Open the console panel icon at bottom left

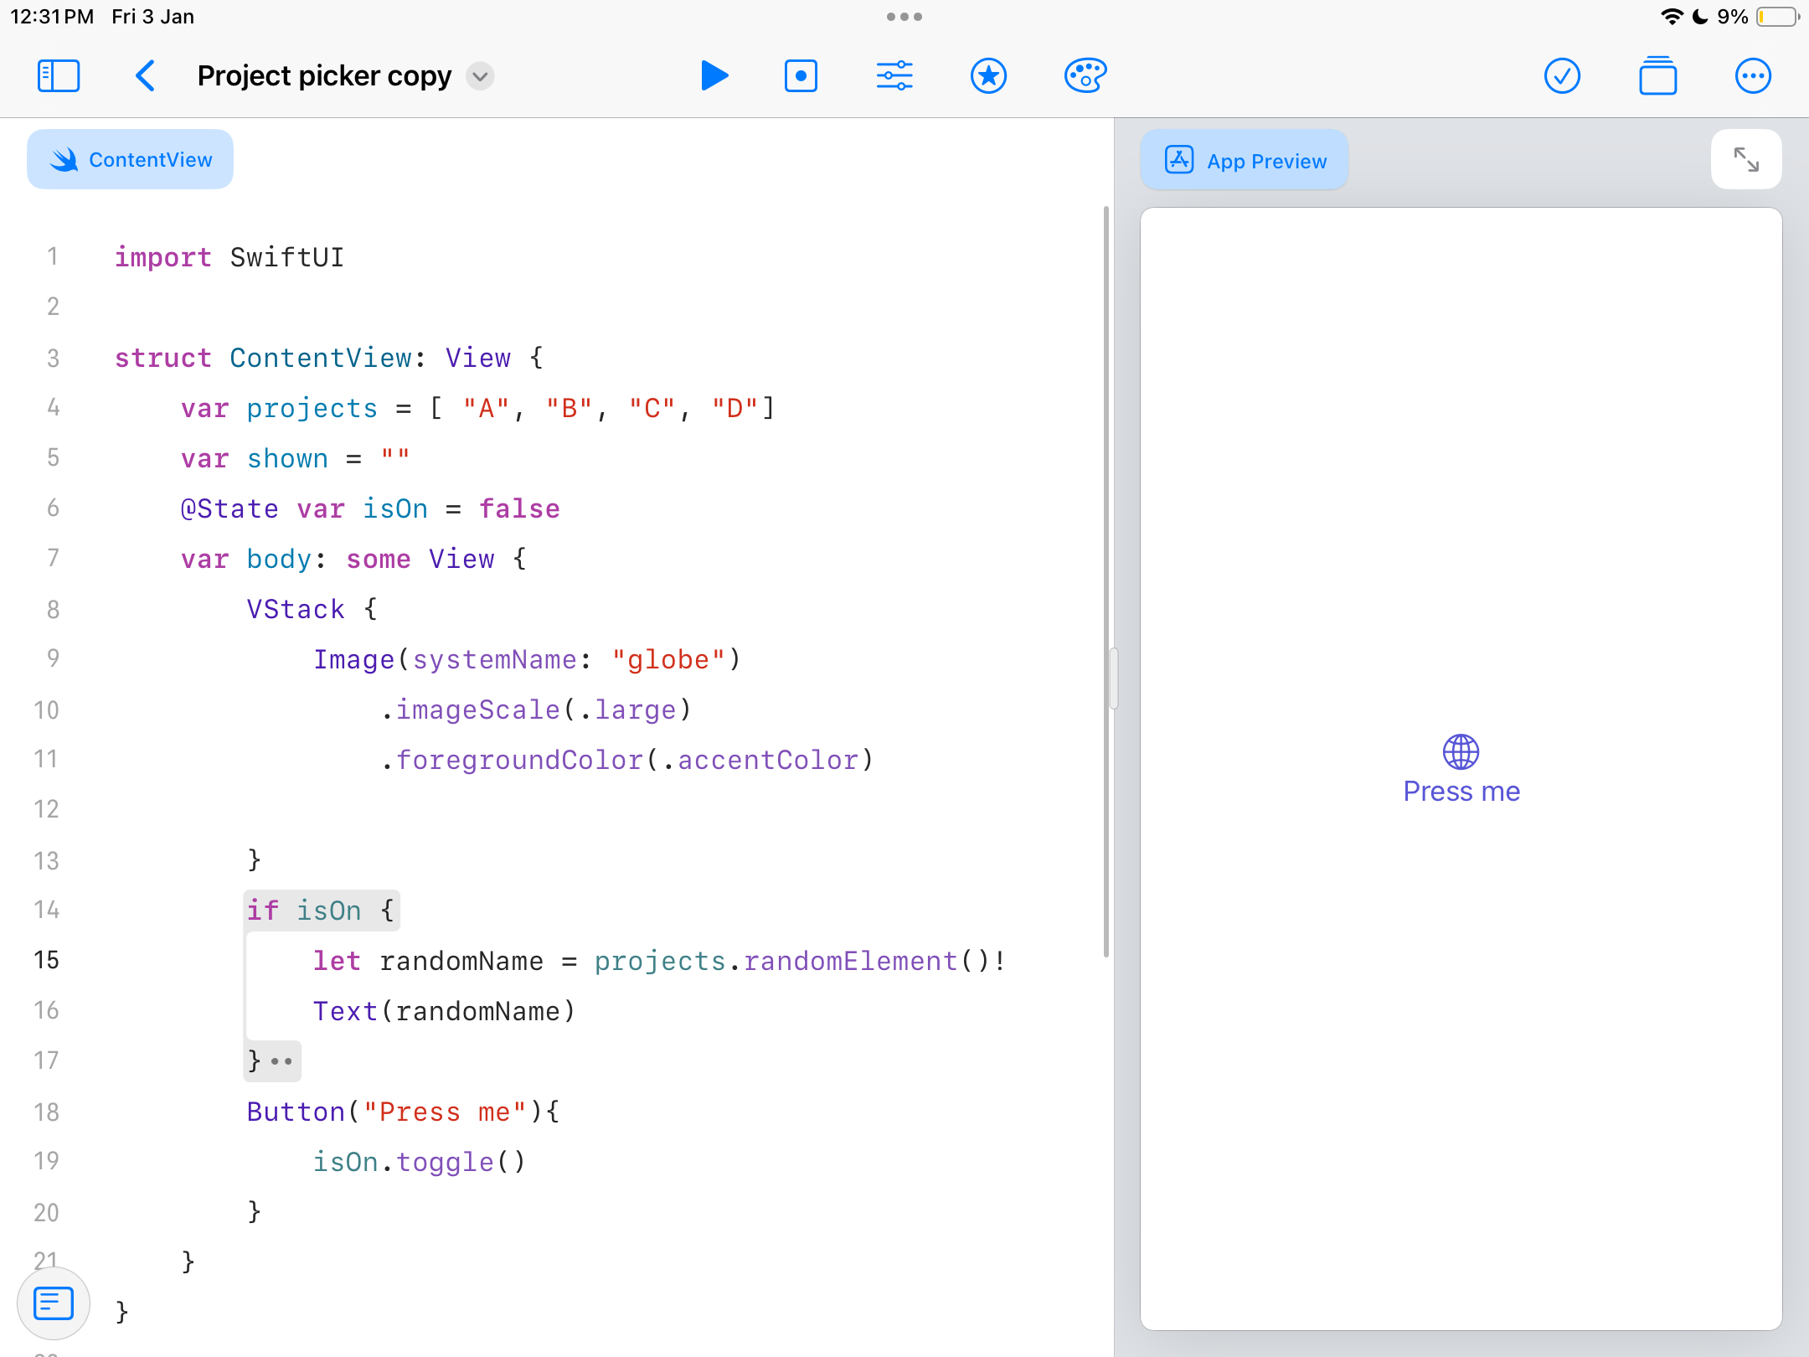click(x=54, y=1303)
